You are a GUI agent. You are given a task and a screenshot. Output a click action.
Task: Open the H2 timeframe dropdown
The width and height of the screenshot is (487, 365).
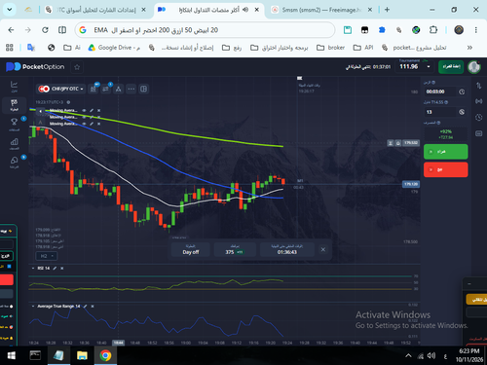click(47, 256)
